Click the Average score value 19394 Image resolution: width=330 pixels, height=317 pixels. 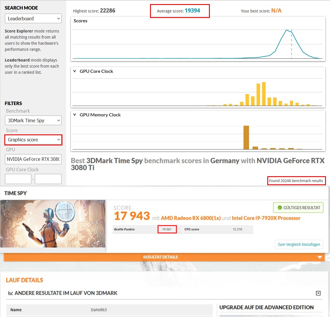click(192, 10)
